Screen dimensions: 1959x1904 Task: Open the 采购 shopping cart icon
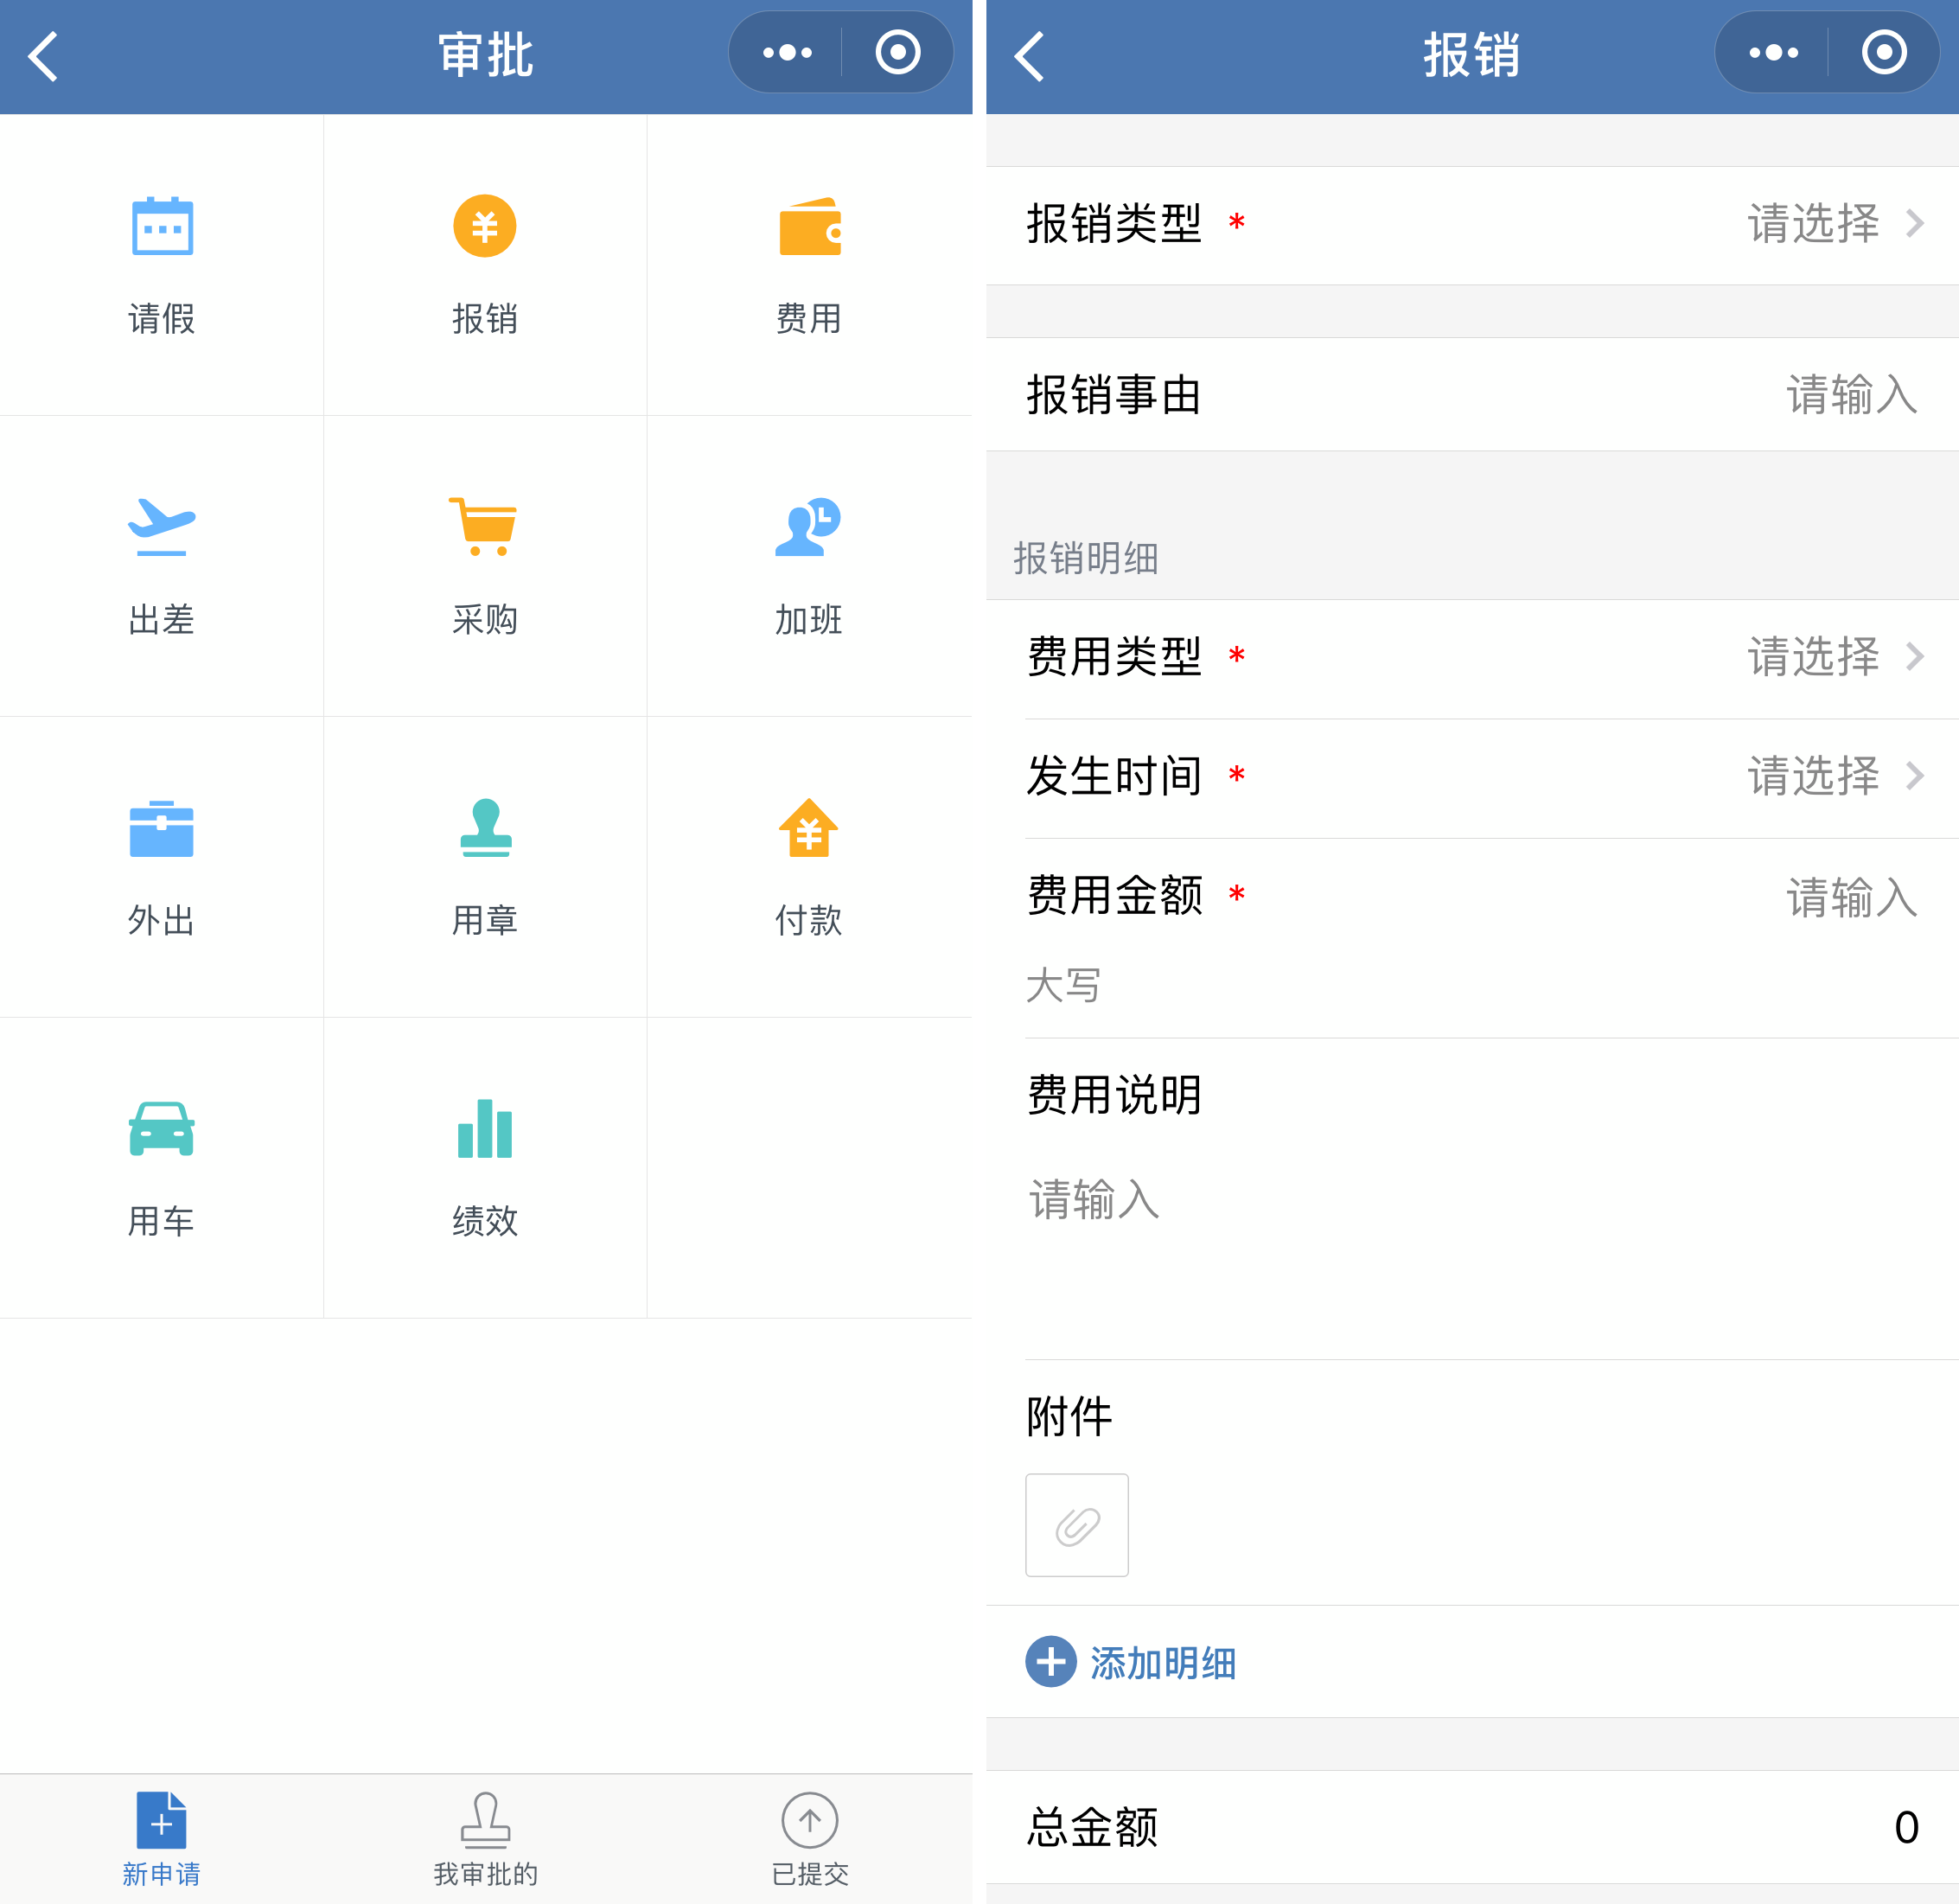(485, 527)
